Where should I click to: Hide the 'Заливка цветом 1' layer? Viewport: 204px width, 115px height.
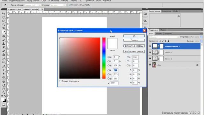point(150,46)
